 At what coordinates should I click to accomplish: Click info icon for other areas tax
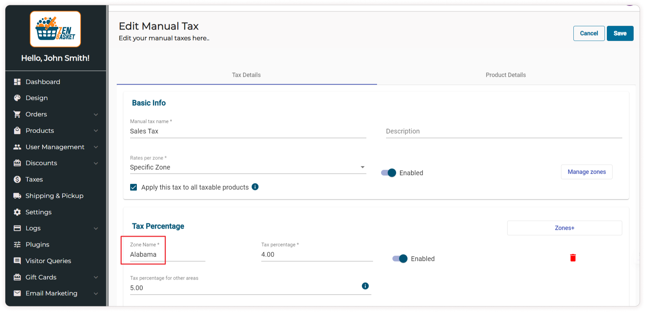coord(365,286)
